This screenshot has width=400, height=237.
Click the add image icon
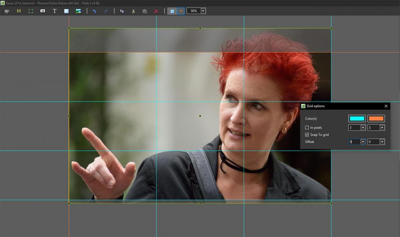(78, 11)
